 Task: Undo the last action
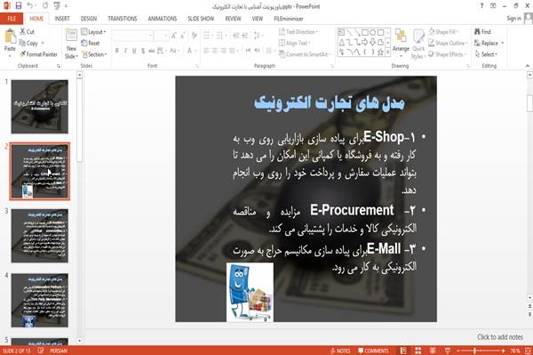(30, 5)
